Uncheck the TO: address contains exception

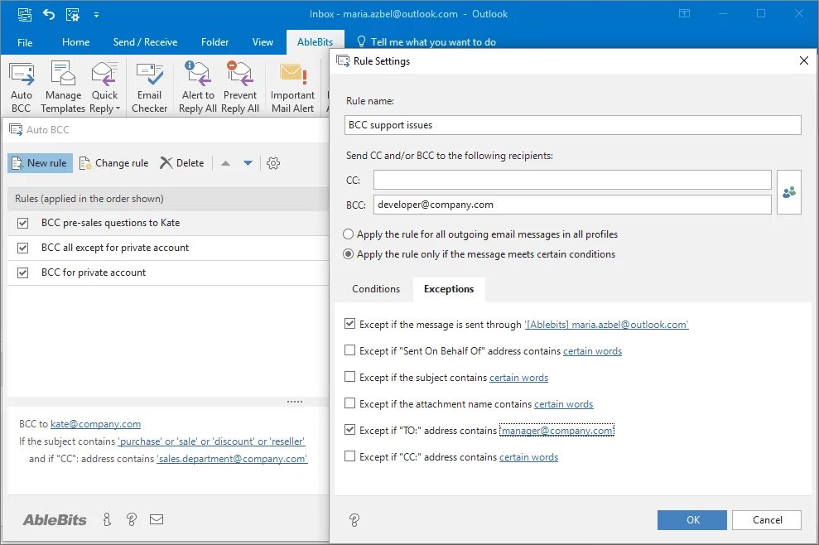(x=350, y=430)
